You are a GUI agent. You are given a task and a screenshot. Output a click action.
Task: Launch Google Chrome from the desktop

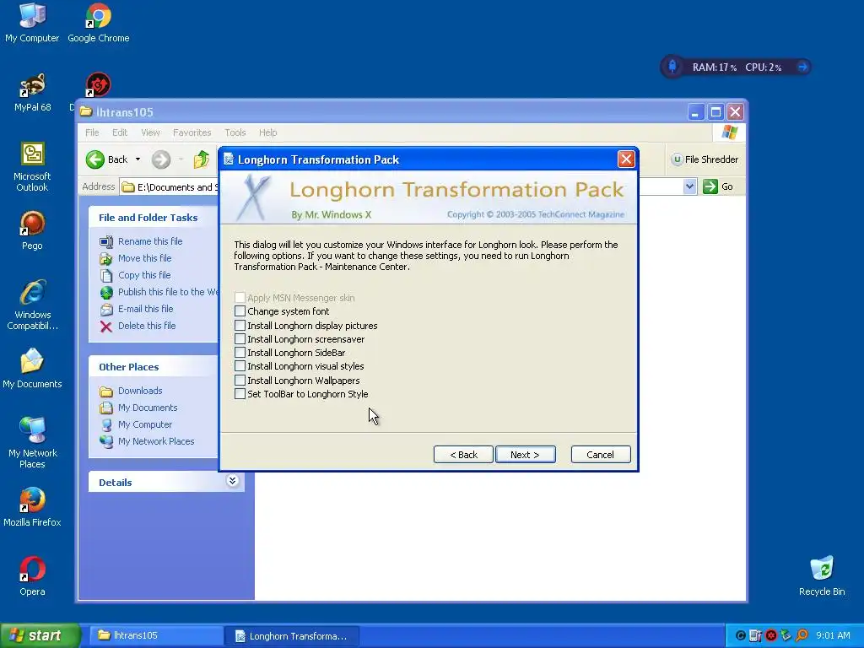[98, 23]
